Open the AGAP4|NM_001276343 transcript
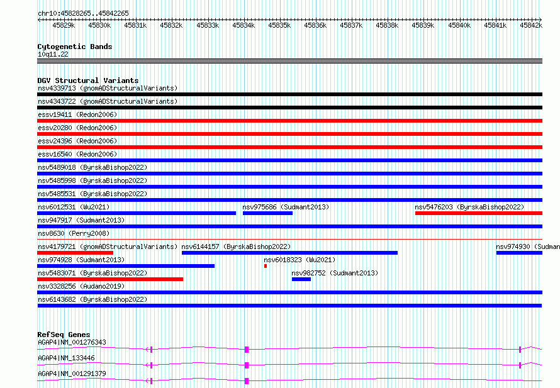 point(72,342)
